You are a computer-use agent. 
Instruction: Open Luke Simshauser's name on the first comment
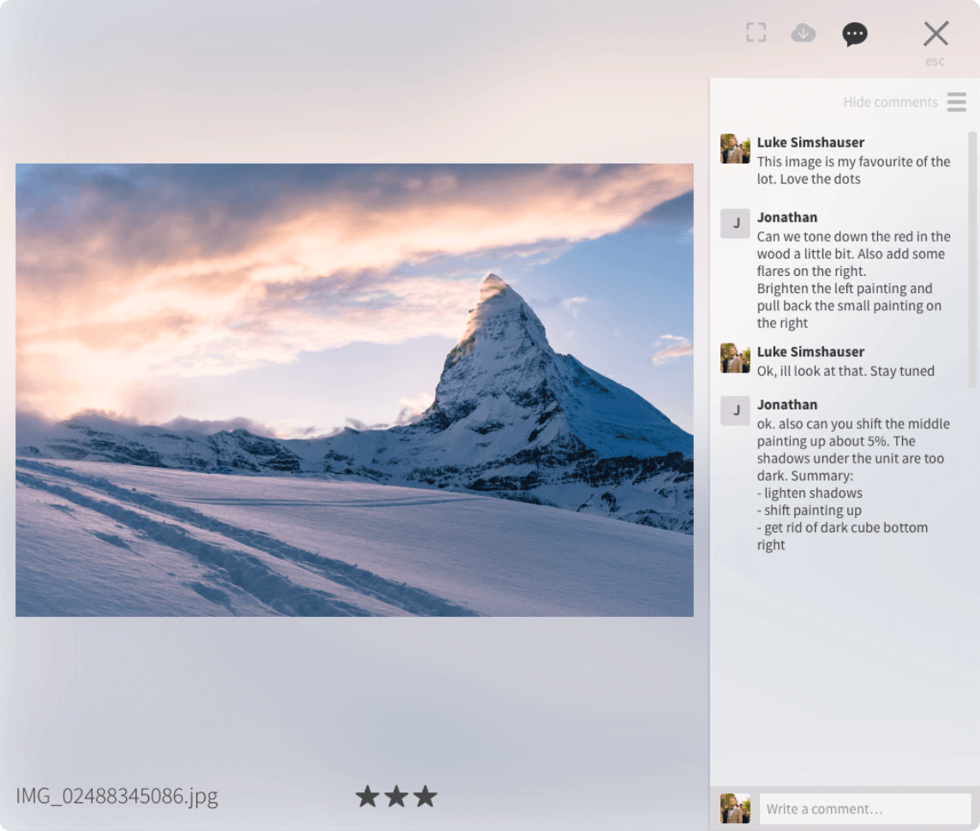810,143
